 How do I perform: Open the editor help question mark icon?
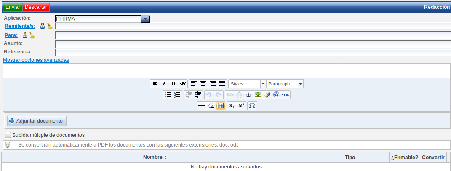276,95
